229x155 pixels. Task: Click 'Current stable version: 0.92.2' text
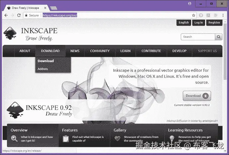[192, 105]
